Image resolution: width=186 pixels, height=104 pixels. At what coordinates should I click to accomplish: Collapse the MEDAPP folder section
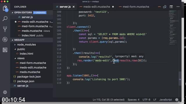(x=12, y=40)
